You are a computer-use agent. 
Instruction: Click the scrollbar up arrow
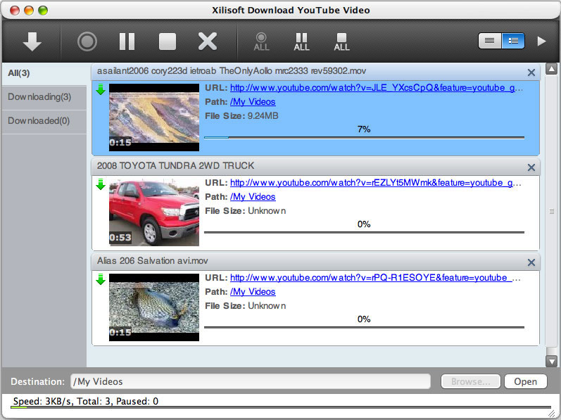[x=551, y=69]
